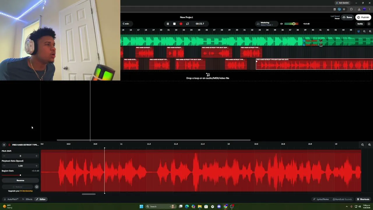This screenshot has height=210, width=373.
Task: Click the taskbar Search box
Action: click(x=161, y=206)
